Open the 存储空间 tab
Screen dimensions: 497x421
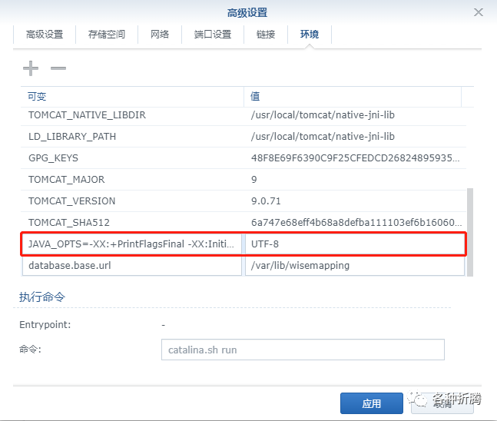click(107, 35)
